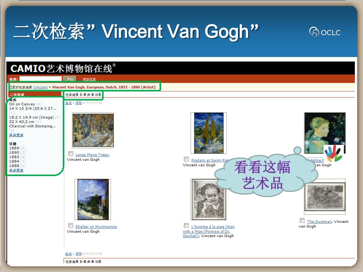Open the Shelter on Montmartre title link

96,227
